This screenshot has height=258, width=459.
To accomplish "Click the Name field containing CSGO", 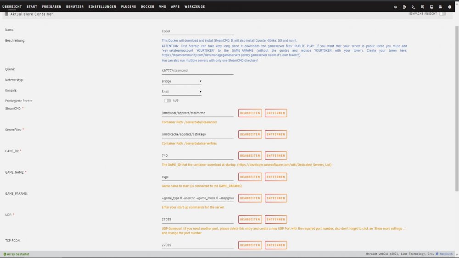I will pos(197,31).
